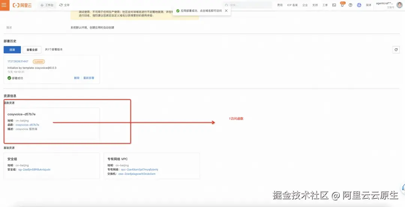The height and width of the screenshot is (207, 405).
Task: Click the 重新部署 redeploy link
Action: click(x=88, y=78)
